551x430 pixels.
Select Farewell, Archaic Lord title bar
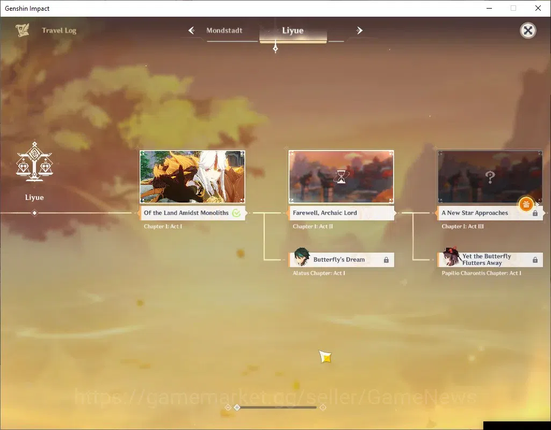[341, 213]
